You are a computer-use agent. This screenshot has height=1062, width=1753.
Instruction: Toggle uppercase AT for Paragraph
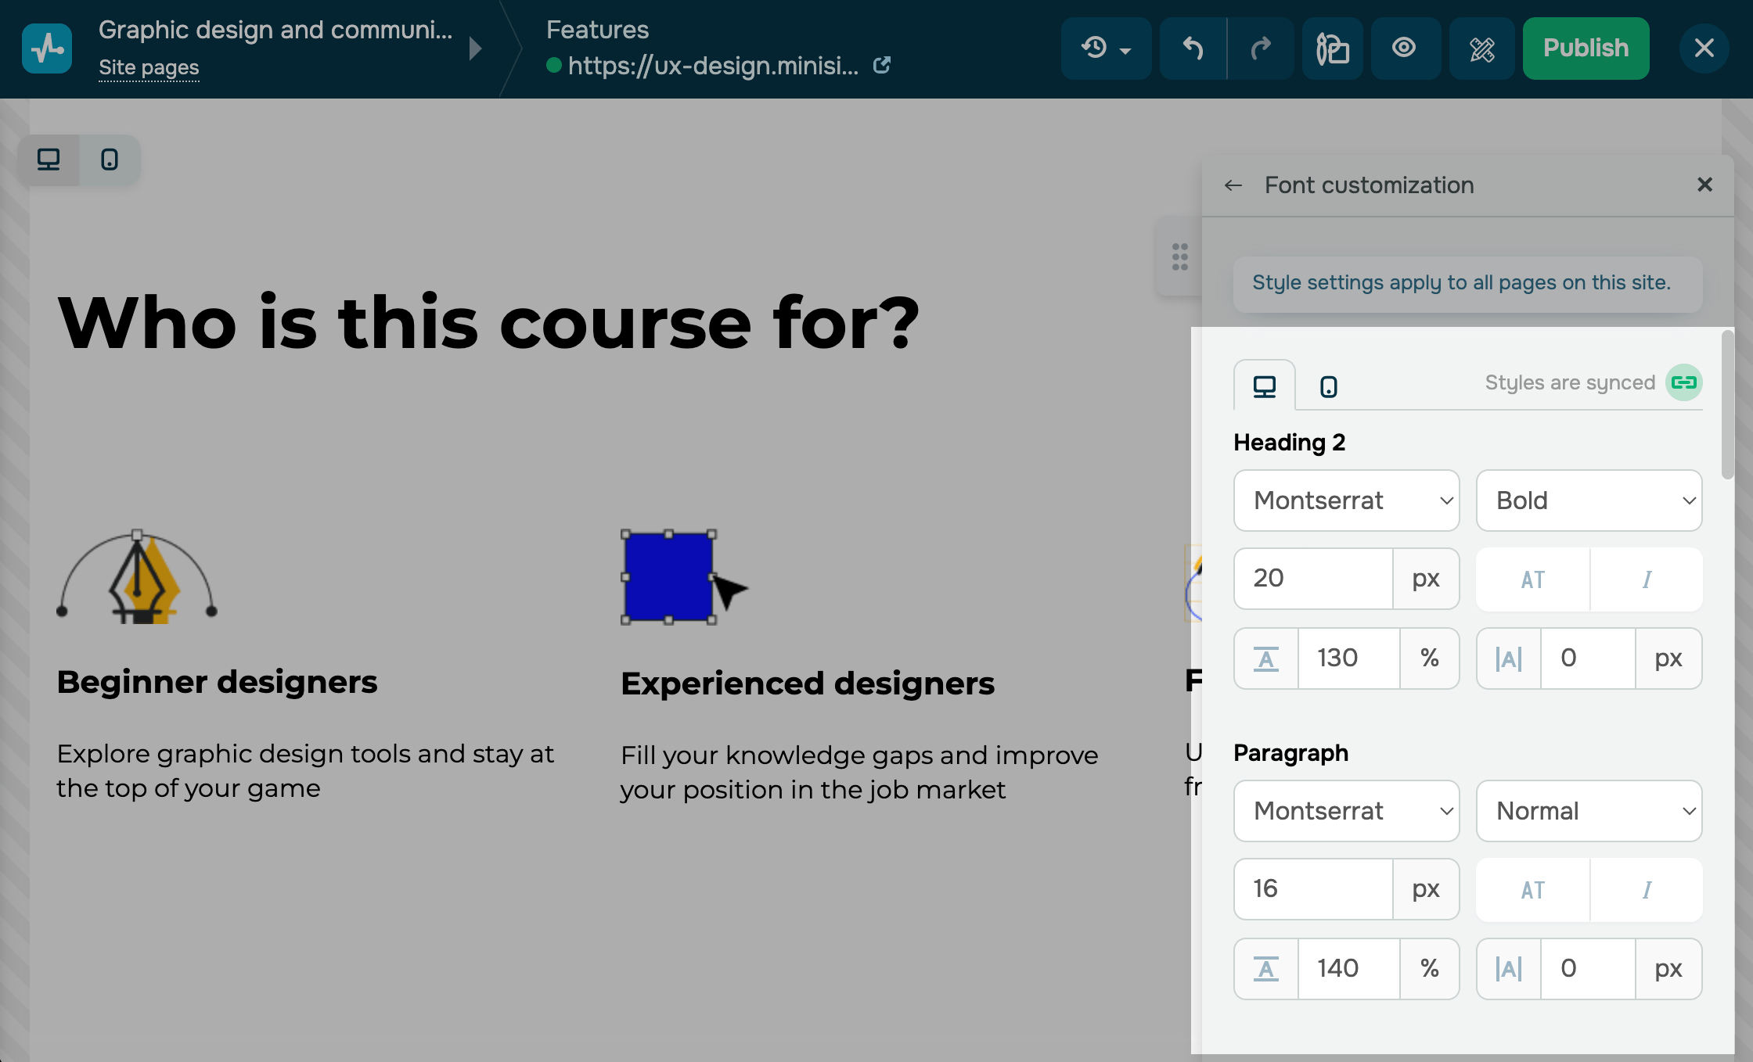(1532, 890)
